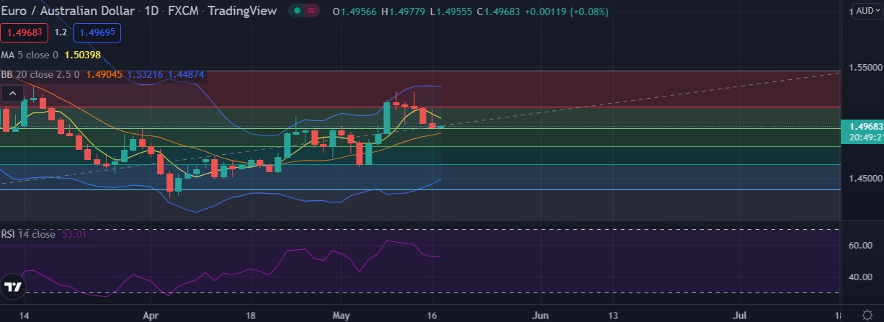Screen dimensions: 884x322
Task: Click the RSI 40.00 scale label
Action: (860, 277)
